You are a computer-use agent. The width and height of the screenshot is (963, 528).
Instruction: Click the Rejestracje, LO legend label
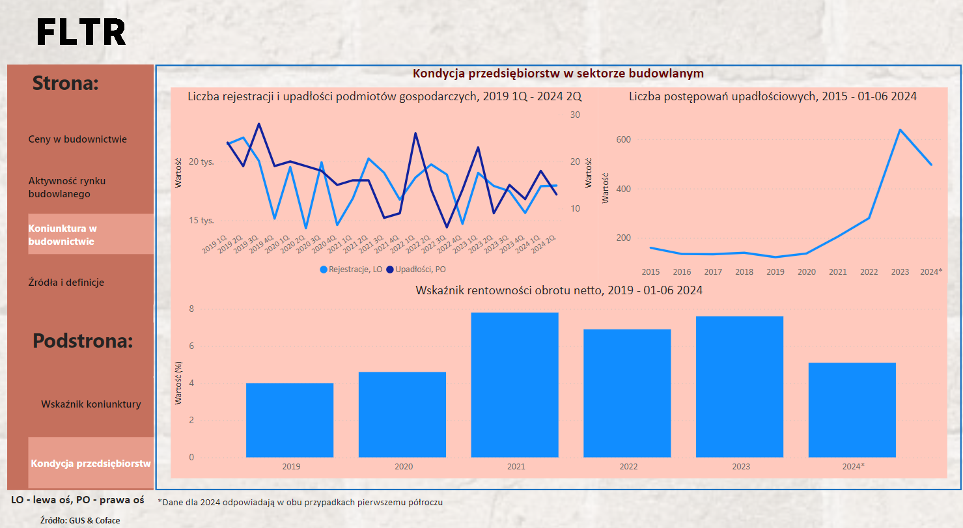(x=356, y=269)
